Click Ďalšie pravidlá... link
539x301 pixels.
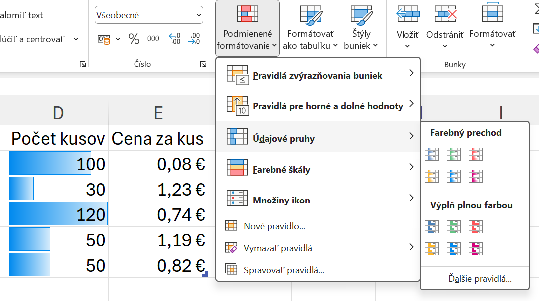point(480,278)
